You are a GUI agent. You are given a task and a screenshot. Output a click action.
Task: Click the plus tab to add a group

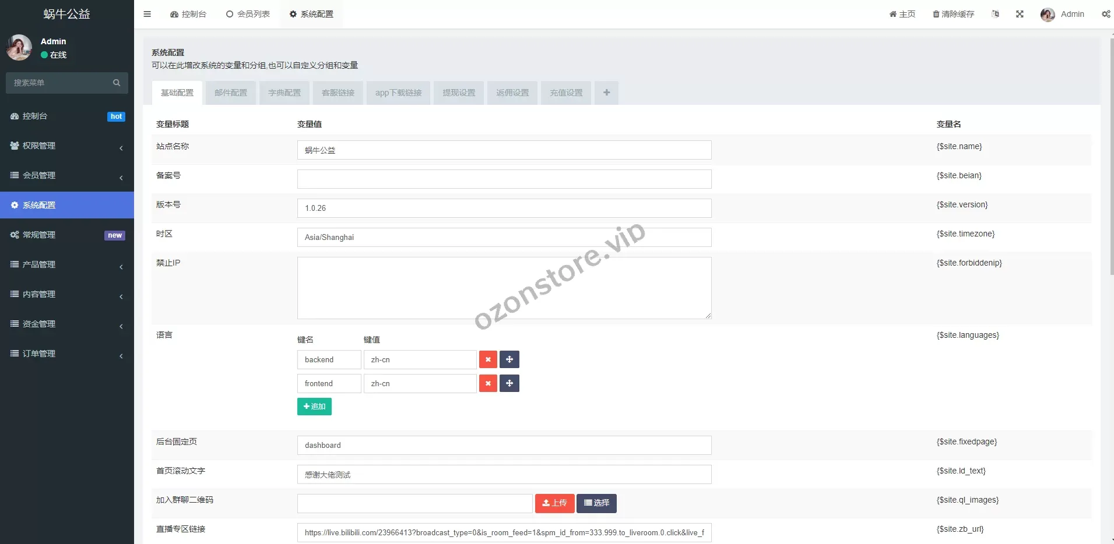[x=606, y=93]
